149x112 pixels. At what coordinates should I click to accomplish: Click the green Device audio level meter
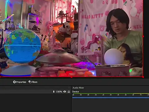[x=111, y=94]
